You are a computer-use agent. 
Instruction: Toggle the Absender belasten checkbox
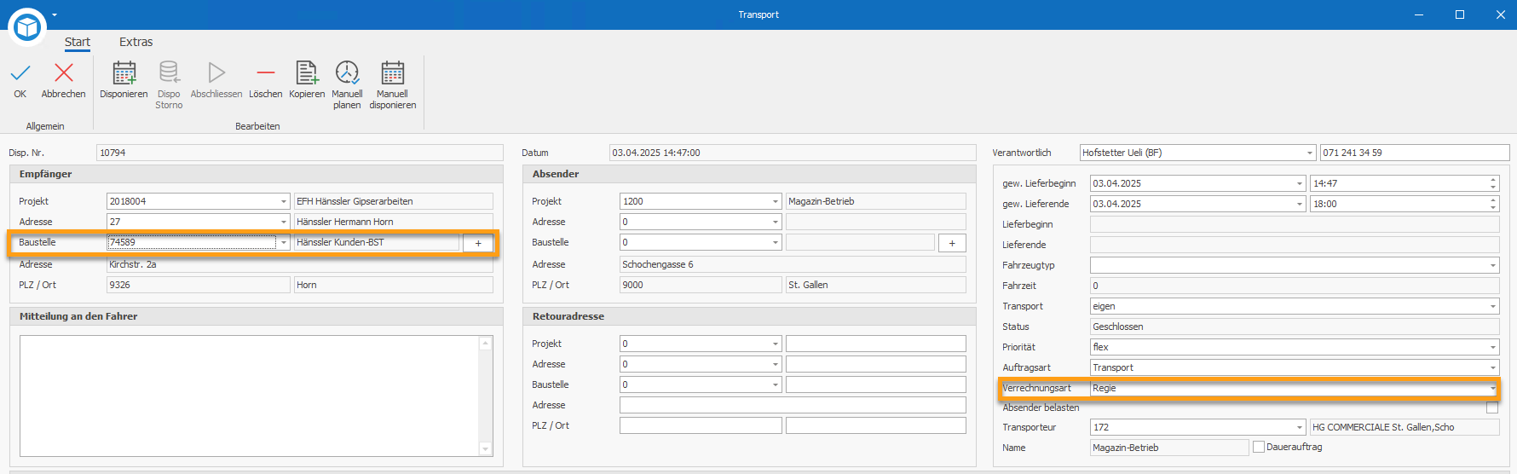1492,408
